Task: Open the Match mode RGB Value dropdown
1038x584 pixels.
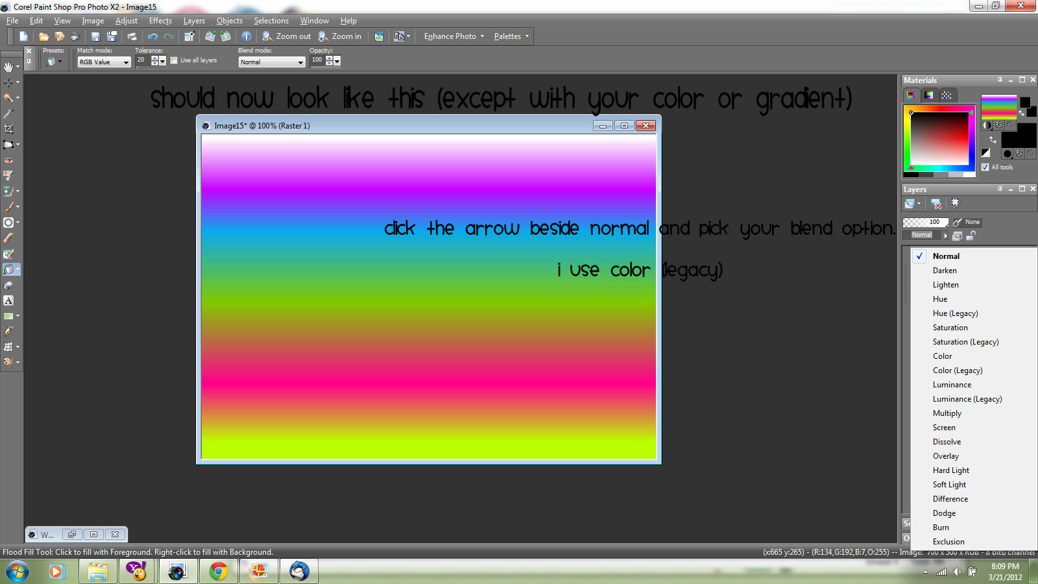Action: (x=127, y=62)
